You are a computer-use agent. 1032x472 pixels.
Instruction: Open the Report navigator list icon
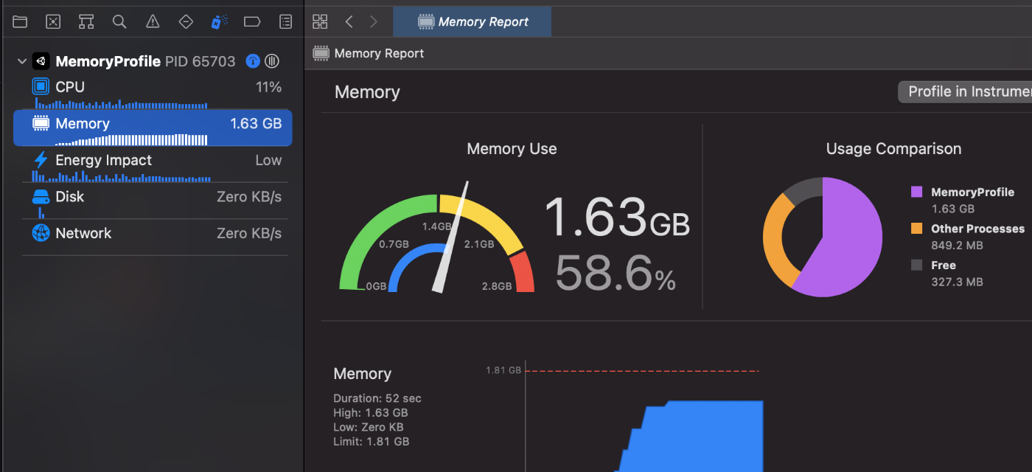tap(285, 21)
